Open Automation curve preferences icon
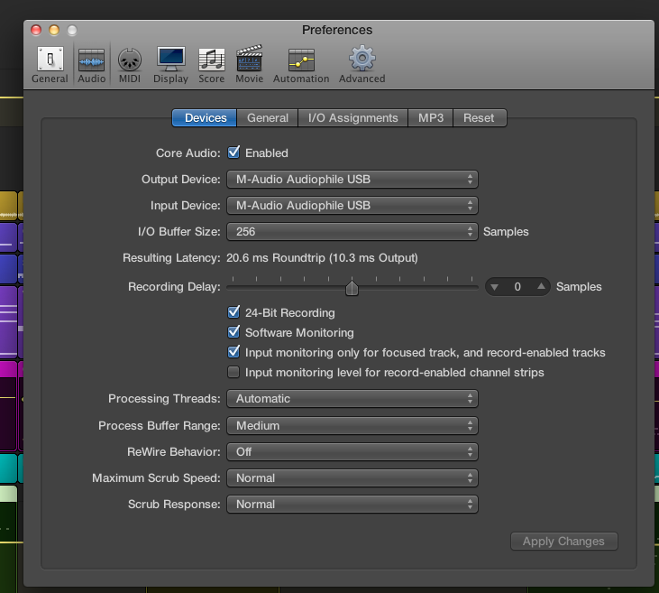 pos(301,60)
